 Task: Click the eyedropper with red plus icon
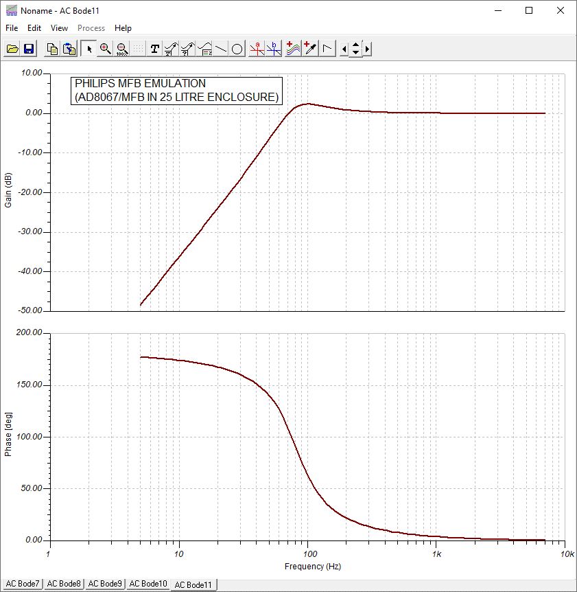pos(310,49)
